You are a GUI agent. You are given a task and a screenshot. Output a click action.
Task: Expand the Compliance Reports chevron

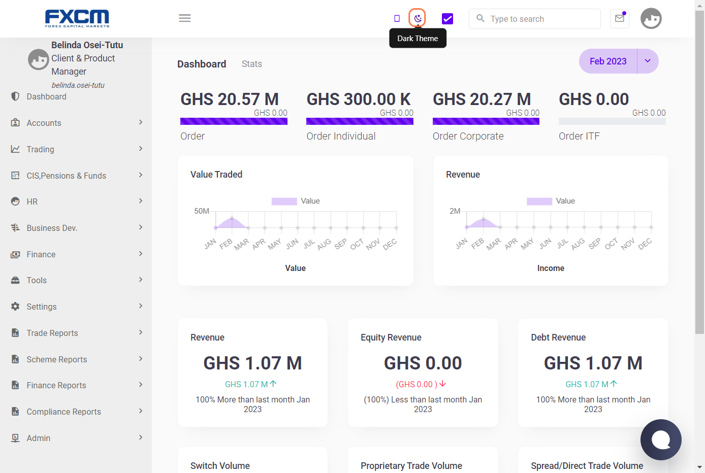click(x=141, y=411)
